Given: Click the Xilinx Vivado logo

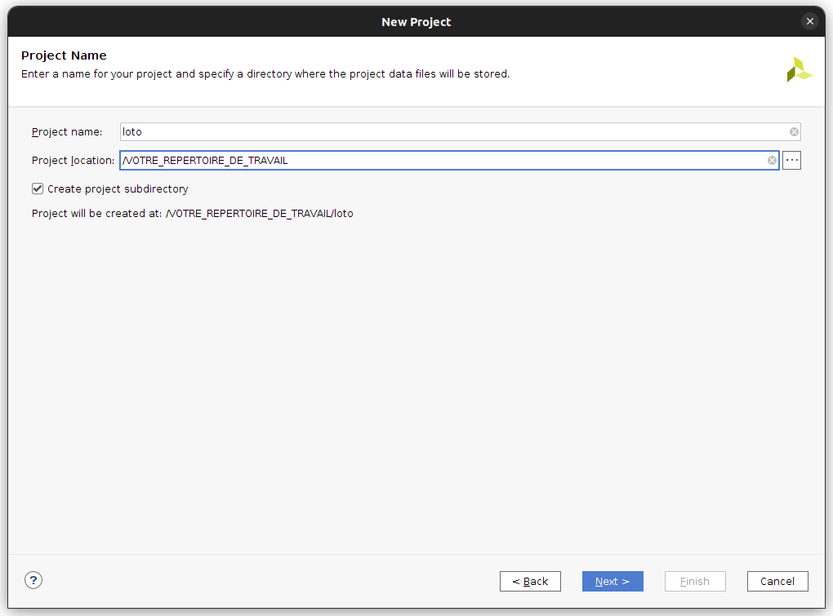Looking at the screenshot, I should click(x=799, y=69).
